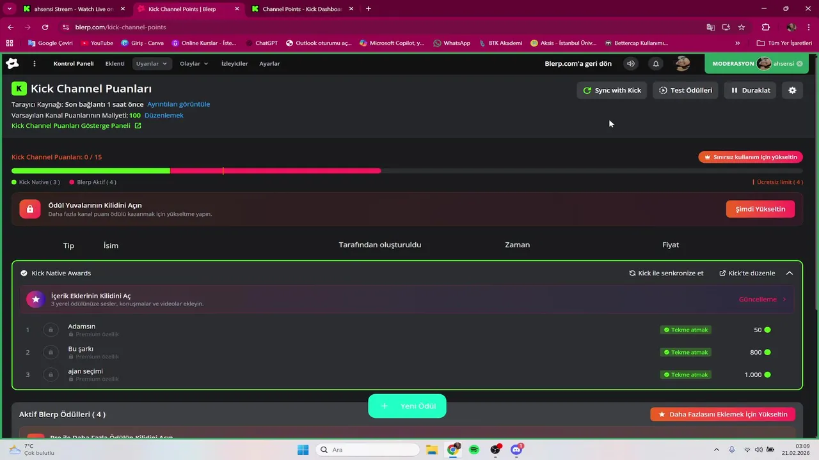Screen dimensions: 819x460
Task: Open Spotify from the taskbar
Action: click(474, 450)
